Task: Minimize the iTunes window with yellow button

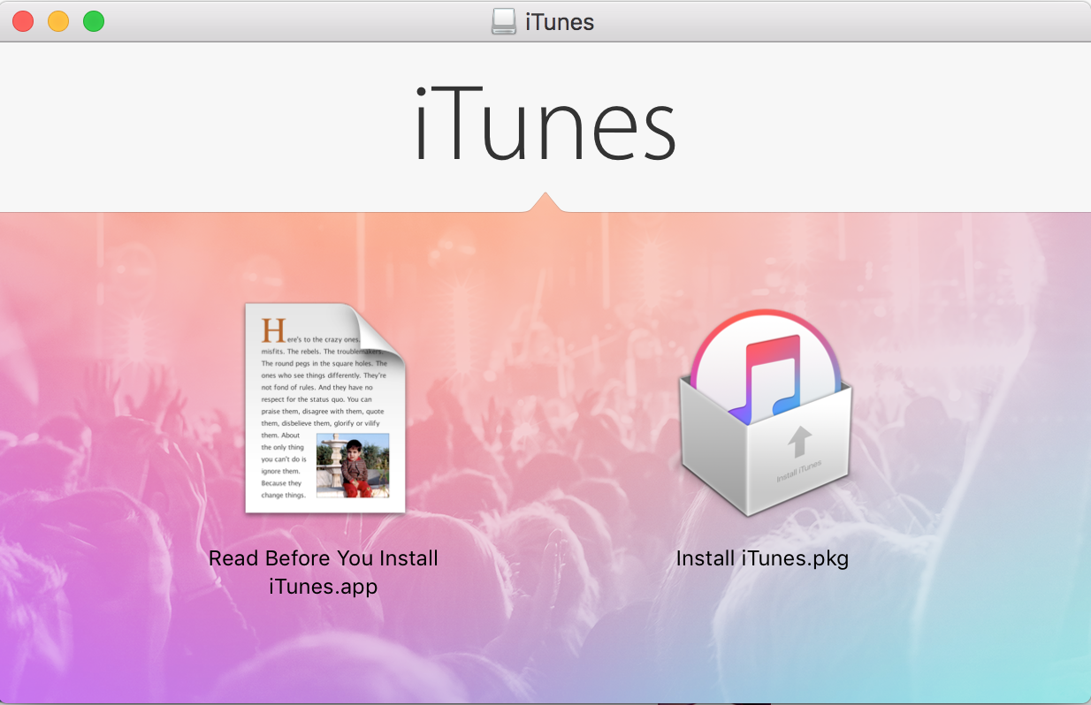Action: pyautogui.click(x=58, y=21)
